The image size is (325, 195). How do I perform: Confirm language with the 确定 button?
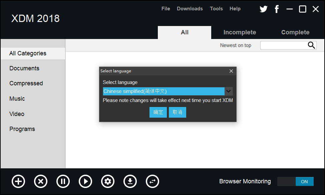pos(158,112)
